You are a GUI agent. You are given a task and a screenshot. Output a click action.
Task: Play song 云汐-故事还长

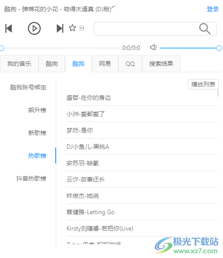pos(142,179)
